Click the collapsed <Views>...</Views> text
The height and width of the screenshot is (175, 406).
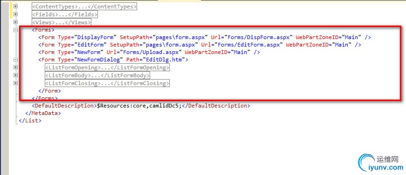[62, 22]
